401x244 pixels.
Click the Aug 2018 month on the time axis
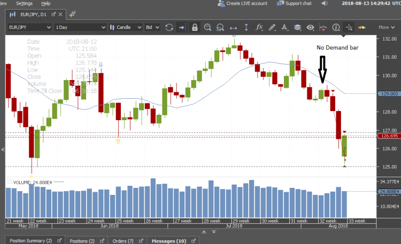pyautogui.click(x=338, y=226)
